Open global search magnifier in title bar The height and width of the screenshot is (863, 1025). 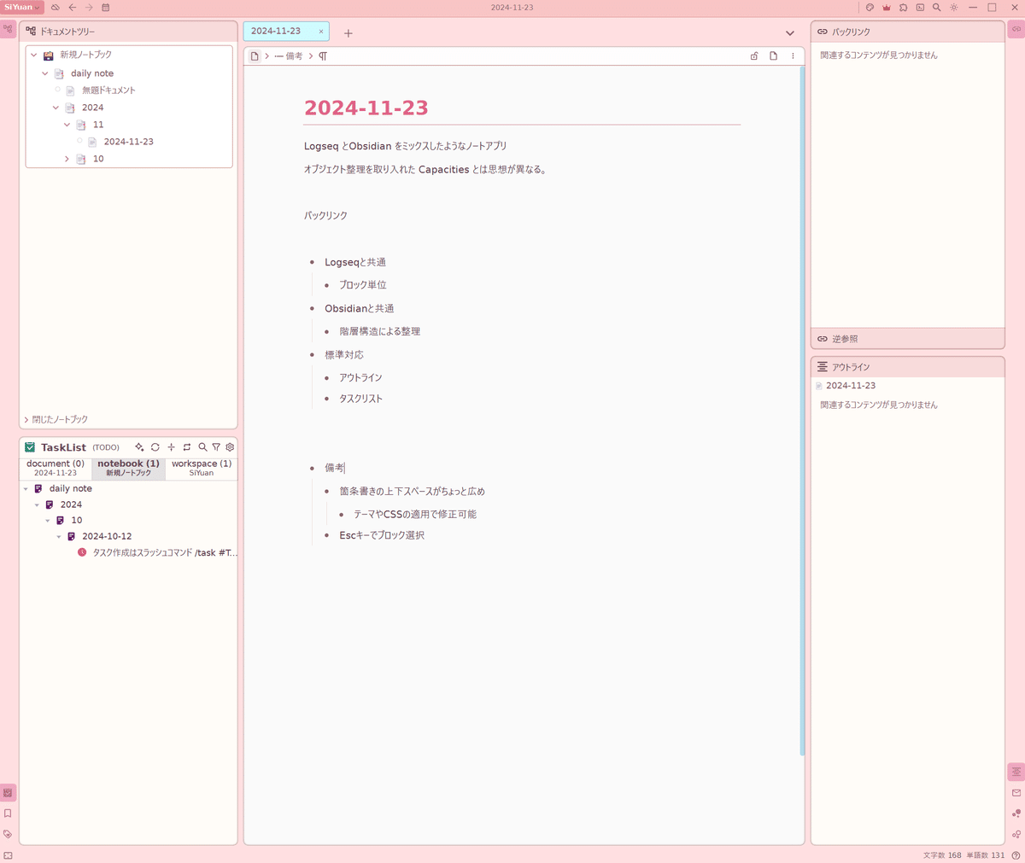coord(937,8)
